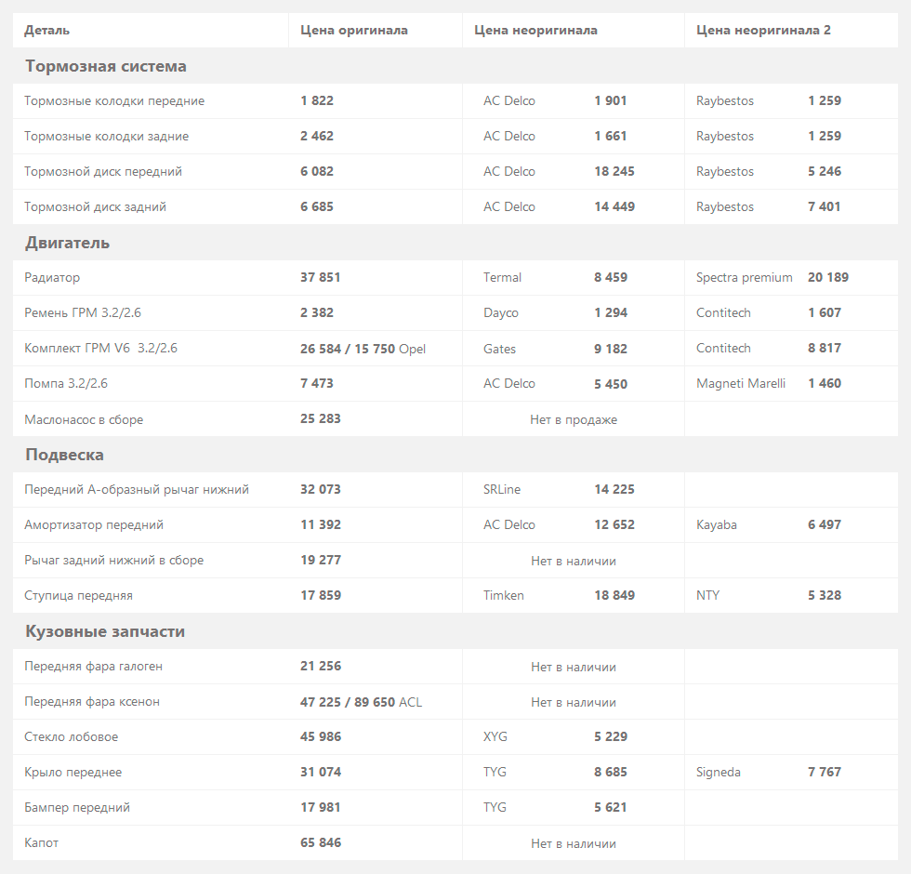Select the Gates price '9 182'
Screen dimensions: 911x874
pos(611,349)
